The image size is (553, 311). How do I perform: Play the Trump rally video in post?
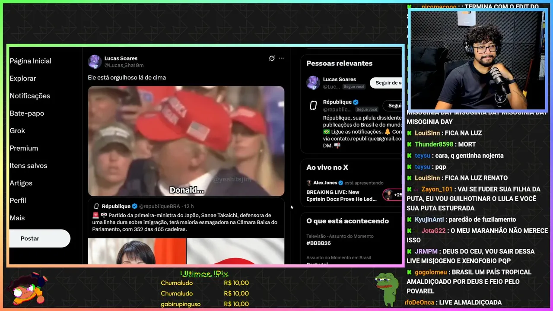[x=186, y=141]
